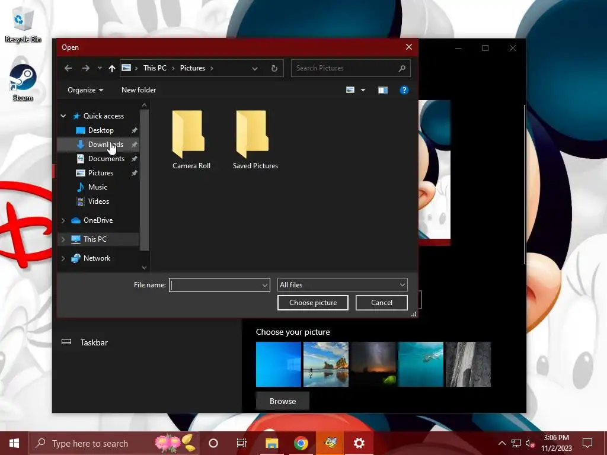
Task: Select the Camera Roll folder
Action: (191, 140)
